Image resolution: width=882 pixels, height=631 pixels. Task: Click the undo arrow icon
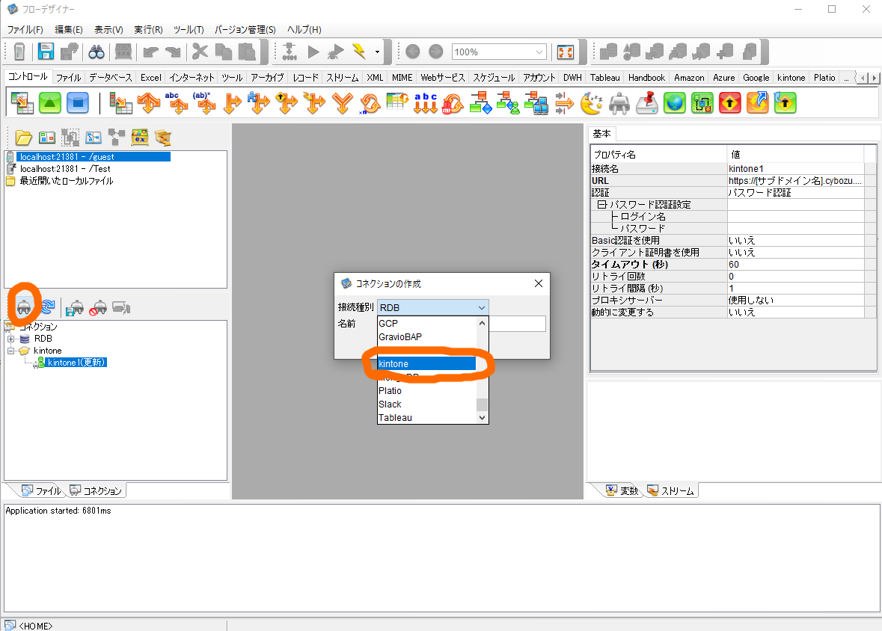click(150, 52)
